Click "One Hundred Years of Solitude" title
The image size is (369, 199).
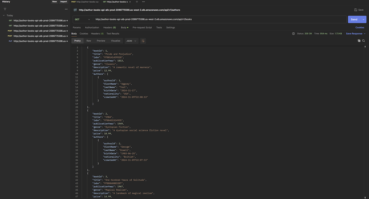(125, 180)
